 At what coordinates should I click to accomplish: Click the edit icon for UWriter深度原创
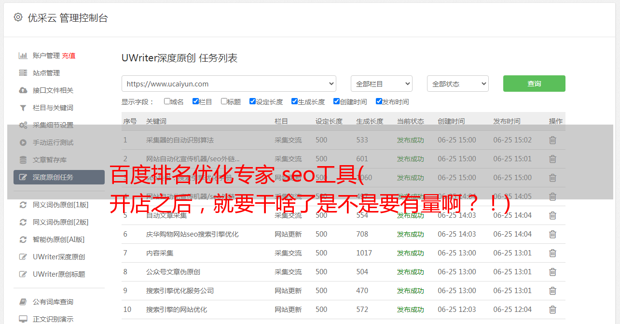pyautogui.click(x=23, y=257)
